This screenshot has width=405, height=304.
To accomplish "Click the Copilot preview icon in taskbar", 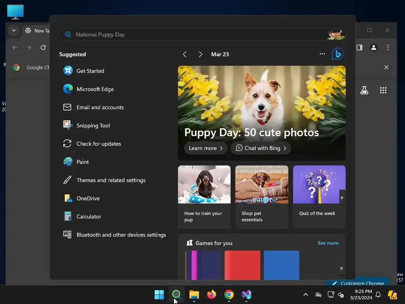I will point(393,294).
